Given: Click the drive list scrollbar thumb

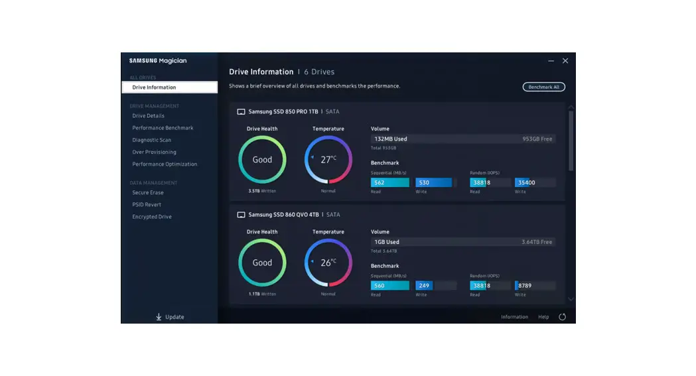Looking at the screenshot, I should [x=571, y=141].
